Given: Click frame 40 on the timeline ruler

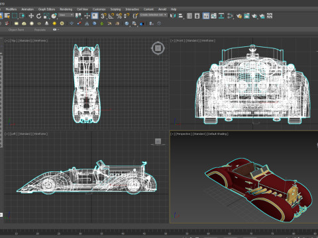Looking at the screenshot, I should (123, 233).
